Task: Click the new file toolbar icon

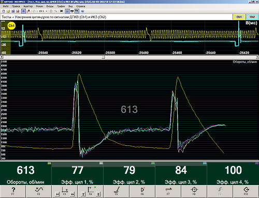Action: 4,11
